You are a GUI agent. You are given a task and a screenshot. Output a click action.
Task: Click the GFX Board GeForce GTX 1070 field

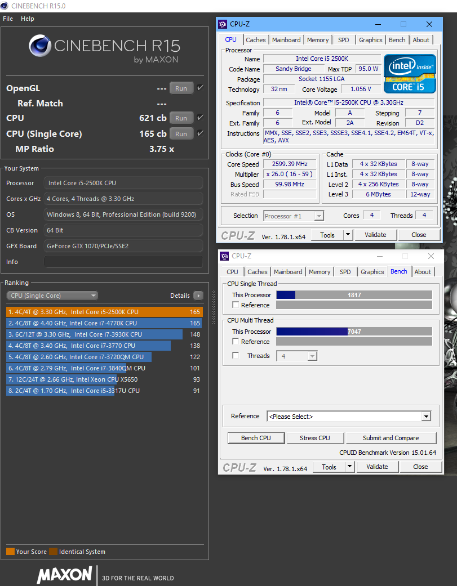[x=123, y=246]
